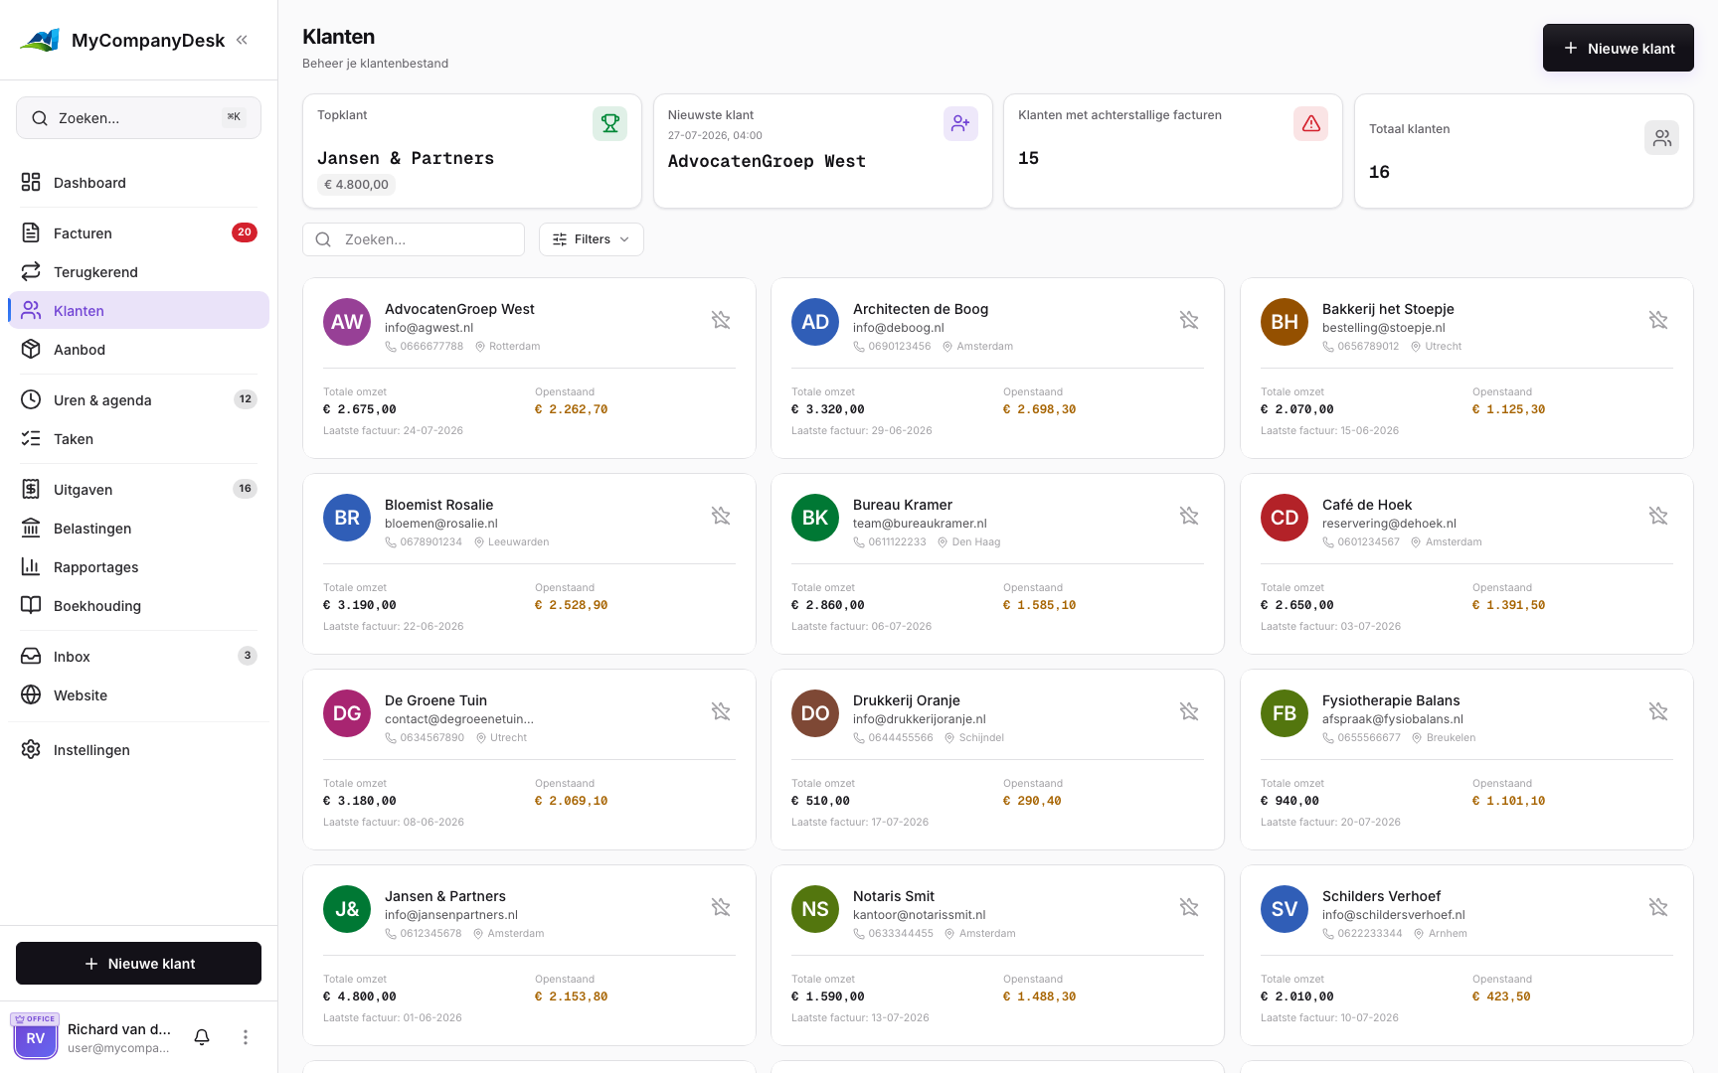The image size is (1718, 1073).
Task: Click the BH avatar of Bakkerij het Stoepje
Action: pyautogui.click(x=1285, y=322)
